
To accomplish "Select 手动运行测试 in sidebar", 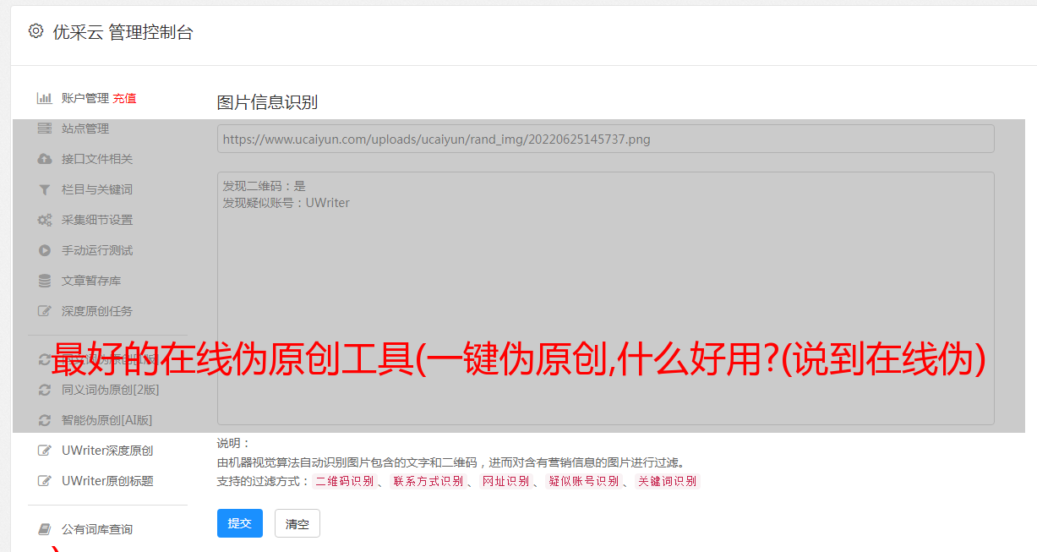I will [97, 250].
